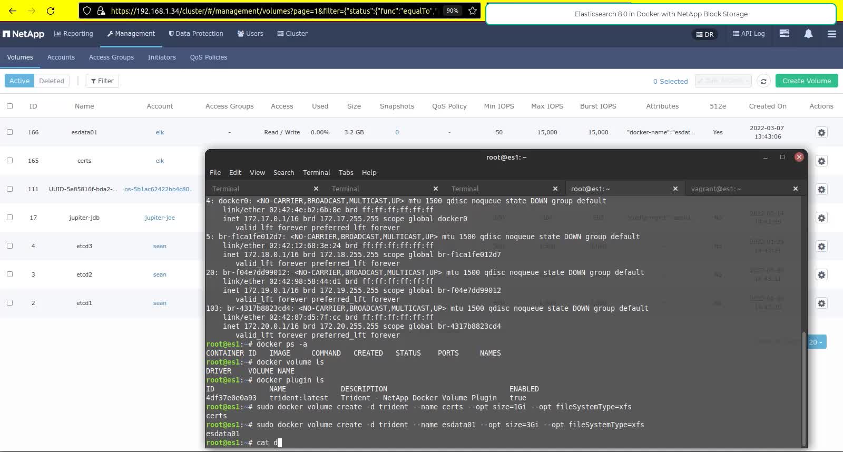This screenshot has width=843, height=452.
Task: Open snapshots count link for esdata01
Action: tap(397, 132)
